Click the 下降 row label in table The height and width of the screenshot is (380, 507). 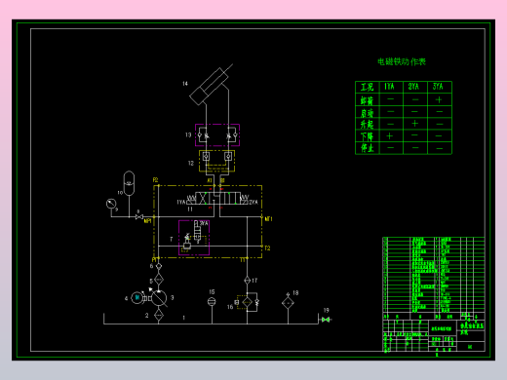367,136
